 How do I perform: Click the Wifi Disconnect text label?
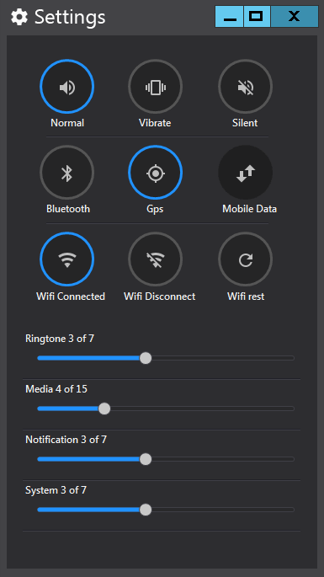[160, 297]
